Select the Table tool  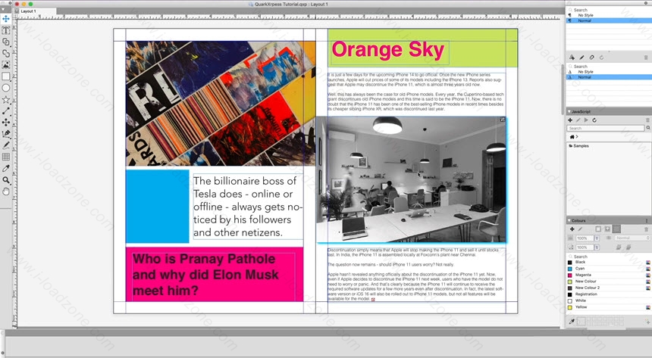pyautogui.click(x=6, y=157)
